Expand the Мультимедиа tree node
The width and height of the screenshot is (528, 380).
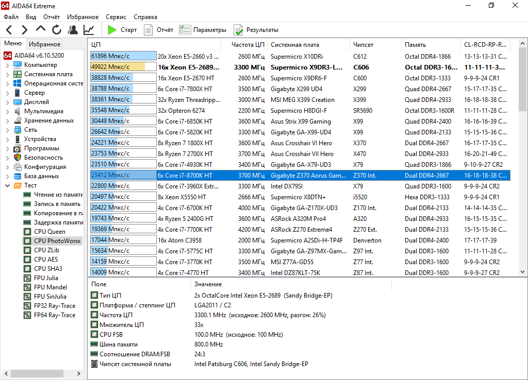(x=7, y=111)
